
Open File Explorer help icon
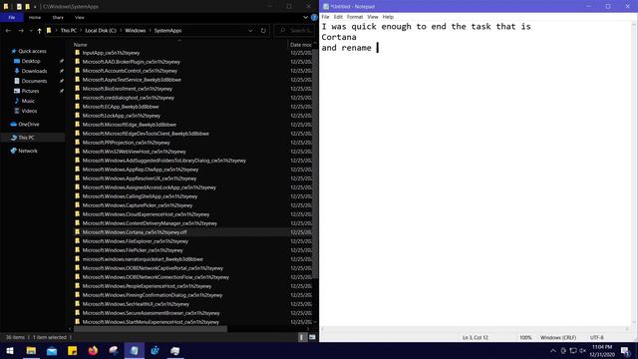coord(314,18)
